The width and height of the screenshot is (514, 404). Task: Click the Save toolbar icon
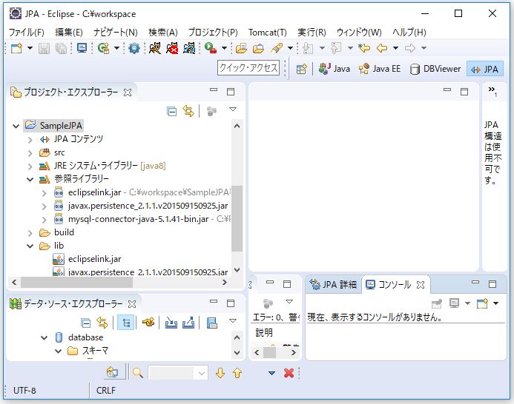click(x=44, y=48)
